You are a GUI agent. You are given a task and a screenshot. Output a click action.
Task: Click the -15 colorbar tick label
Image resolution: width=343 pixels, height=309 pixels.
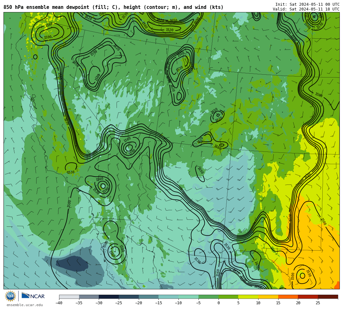click(158, 303)
